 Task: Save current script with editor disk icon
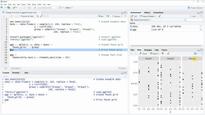(x=16, y=16)
